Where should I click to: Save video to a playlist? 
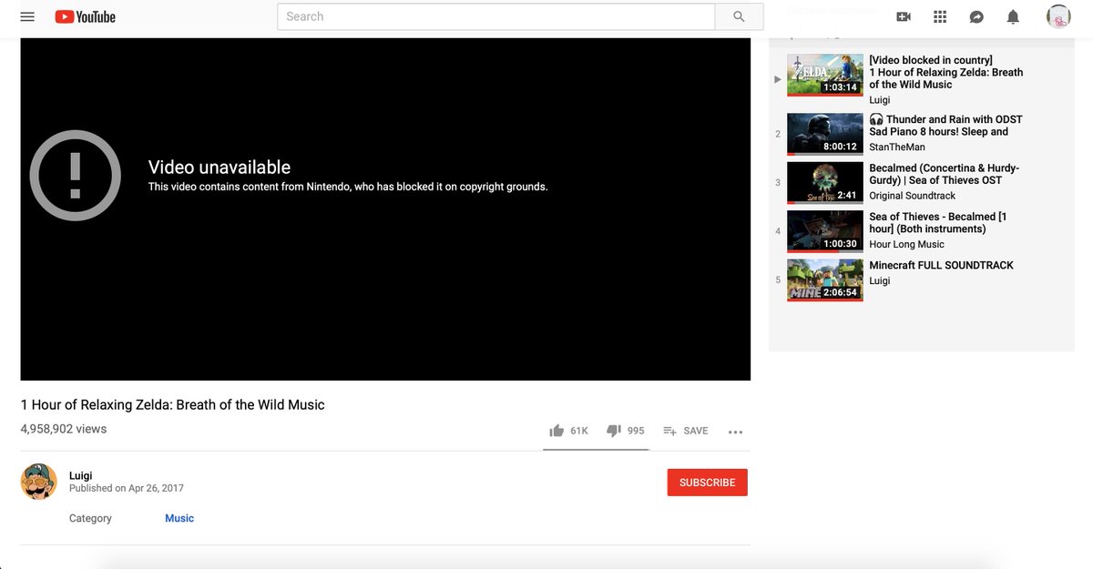click(x=685, y=431)
